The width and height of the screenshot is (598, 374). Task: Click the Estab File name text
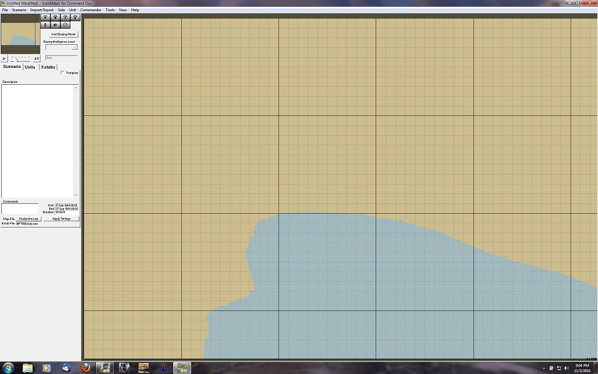pos(27,224)
